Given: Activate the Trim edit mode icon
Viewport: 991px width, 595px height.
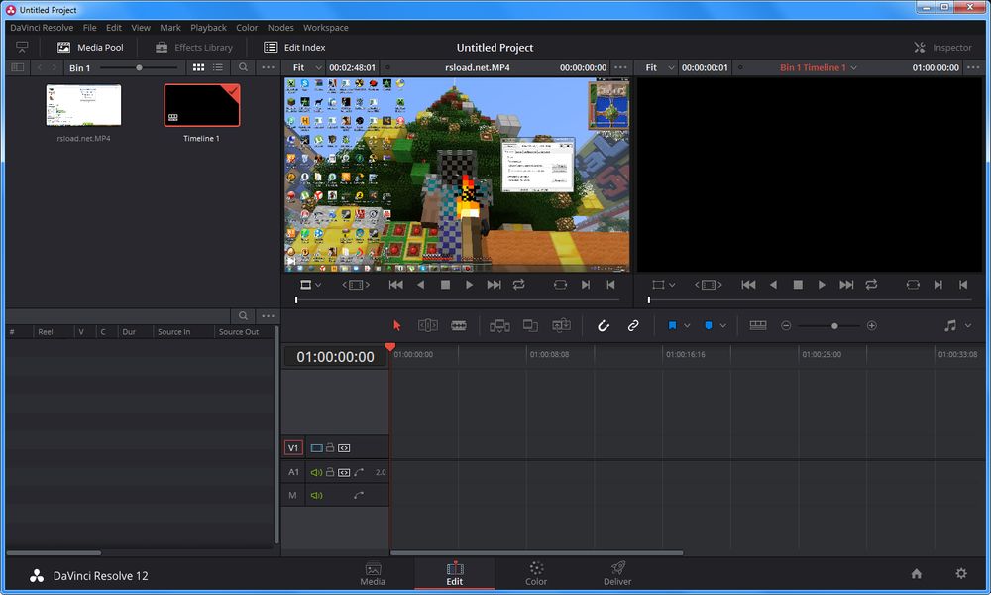Looking at the screenshot, I should pos(426,325).
